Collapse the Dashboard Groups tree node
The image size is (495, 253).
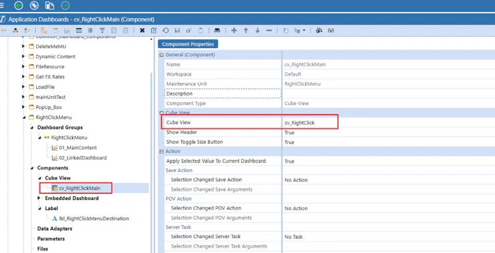click(31, 128)
